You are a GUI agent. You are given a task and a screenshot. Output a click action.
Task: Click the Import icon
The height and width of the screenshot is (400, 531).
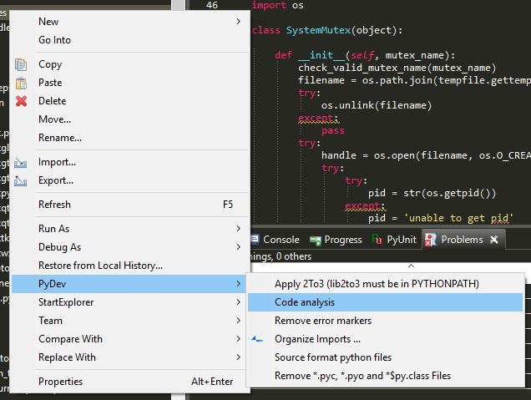pos(20,163)
